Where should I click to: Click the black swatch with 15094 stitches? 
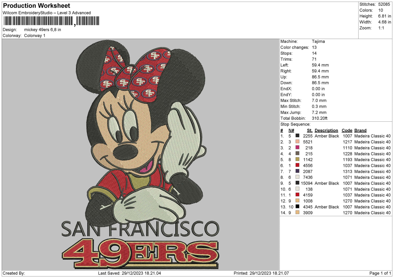click(x=297, y=183)
